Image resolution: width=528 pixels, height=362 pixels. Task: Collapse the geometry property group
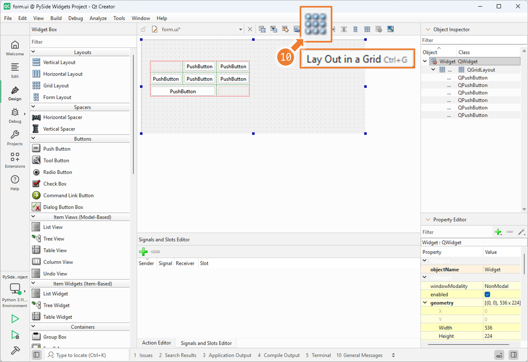pos(425,303)
